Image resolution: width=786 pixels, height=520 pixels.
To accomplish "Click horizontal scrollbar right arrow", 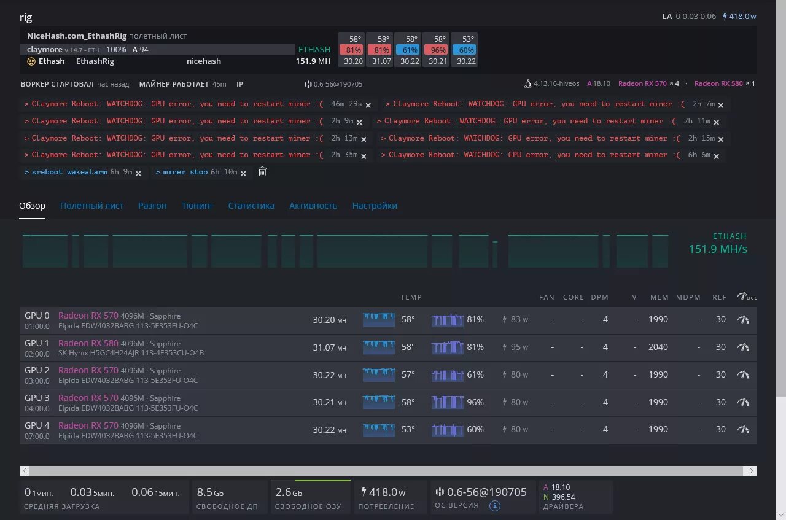I will [750, 471].
